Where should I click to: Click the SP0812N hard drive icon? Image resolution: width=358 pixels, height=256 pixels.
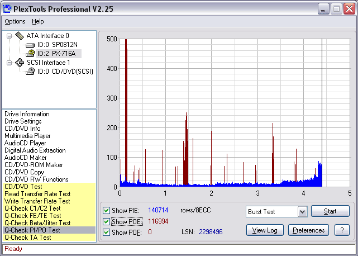click(x=30, y=45)
